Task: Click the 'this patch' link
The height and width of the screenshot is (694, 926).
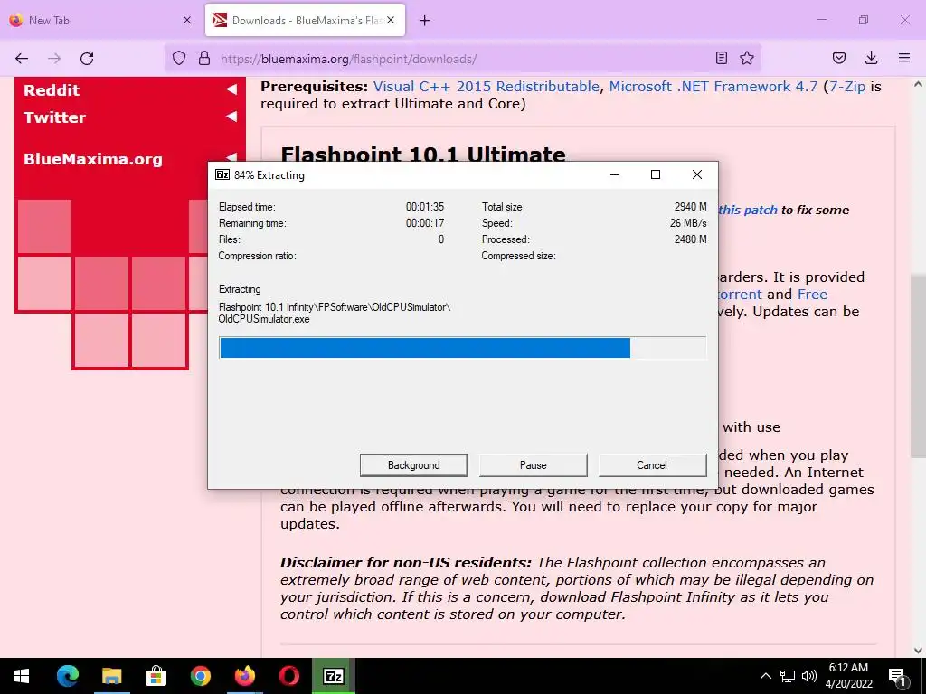Action: pos(748,210)
